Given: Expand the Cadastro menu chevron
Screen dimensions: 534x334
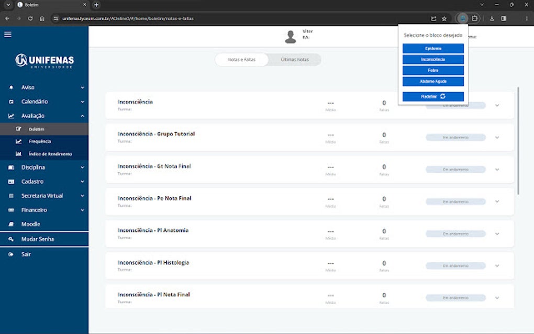Looking at the screenshot, I should pos(82,182).
